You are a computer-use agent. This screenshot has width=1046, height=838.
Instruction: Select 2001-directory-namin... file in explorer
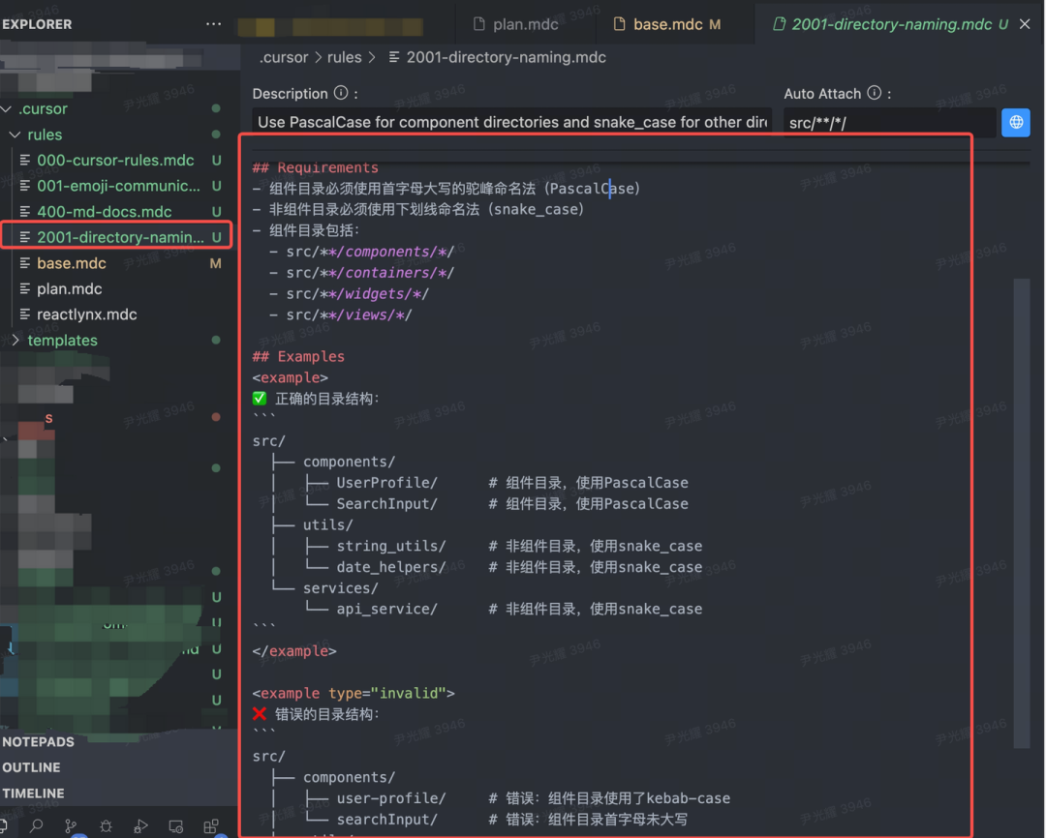click(120, 237)
